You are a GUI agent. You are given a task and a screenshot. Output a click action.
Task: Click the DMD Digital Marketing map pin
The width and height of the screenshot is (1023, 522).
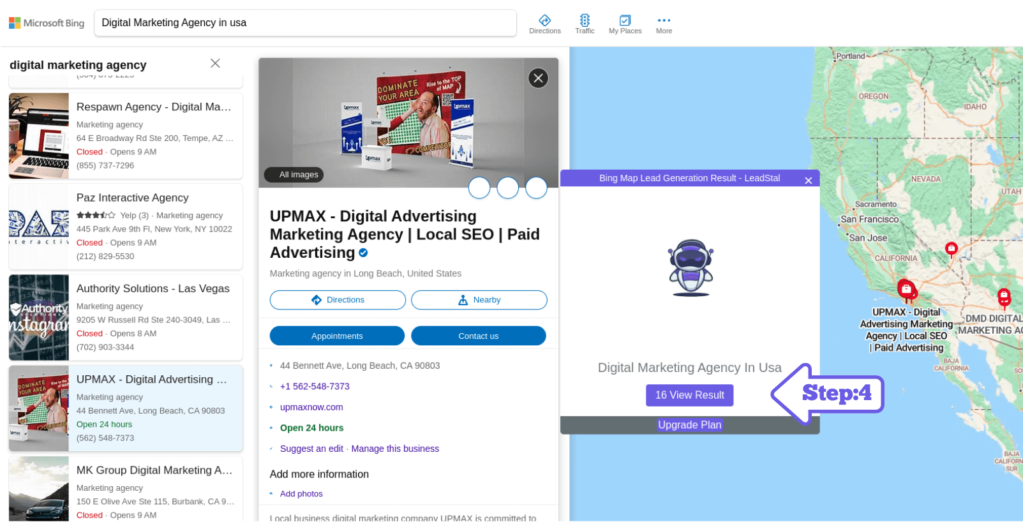[1004, 296]
